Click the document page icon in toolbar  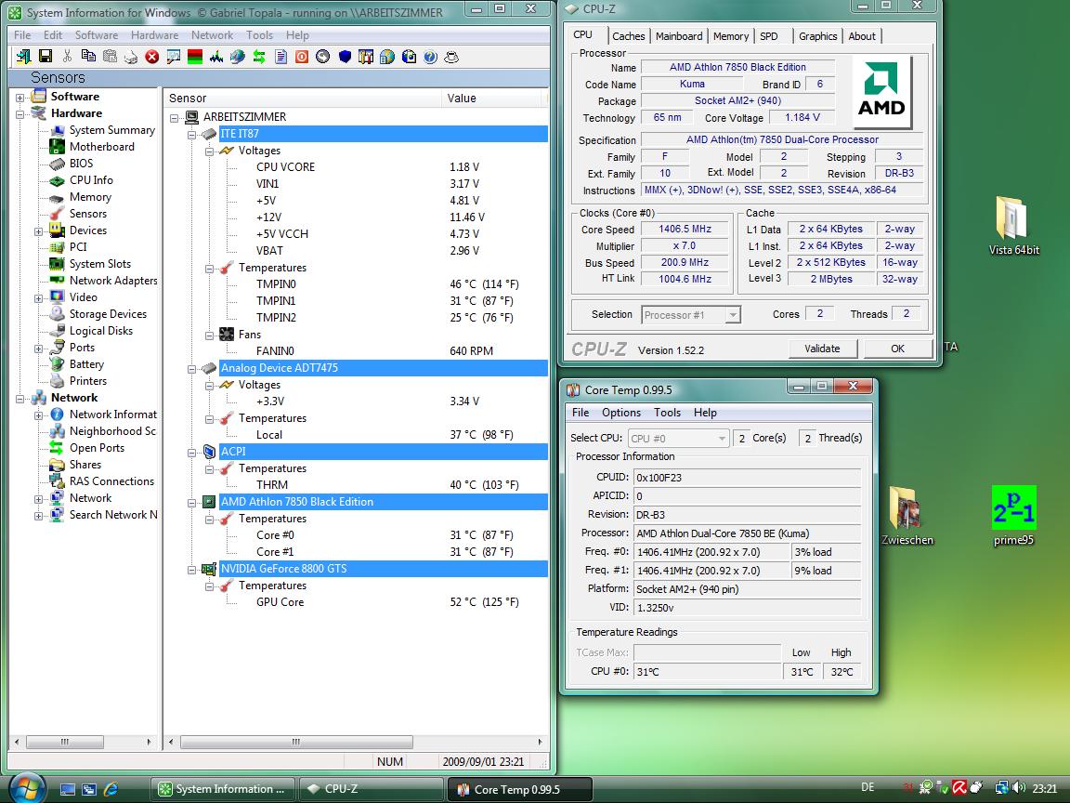tap(281, 57)
